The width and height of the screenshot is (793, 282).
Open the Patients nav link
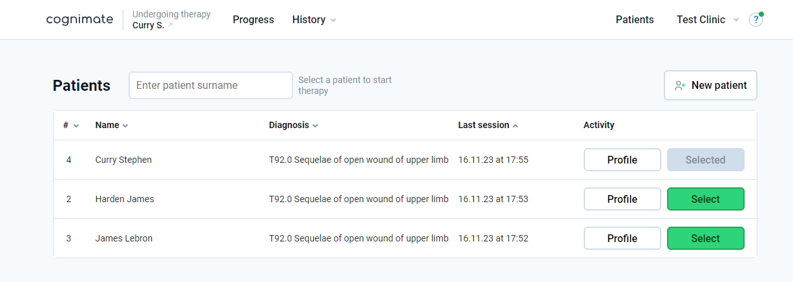634,20
